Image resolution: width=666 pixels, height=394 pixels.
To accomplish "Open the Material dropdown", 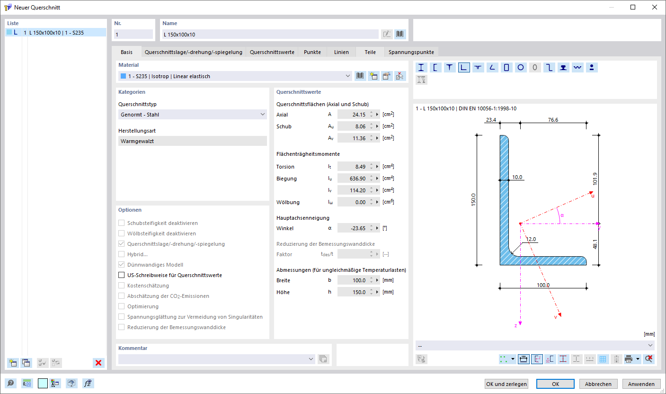I will coord(235,76).
